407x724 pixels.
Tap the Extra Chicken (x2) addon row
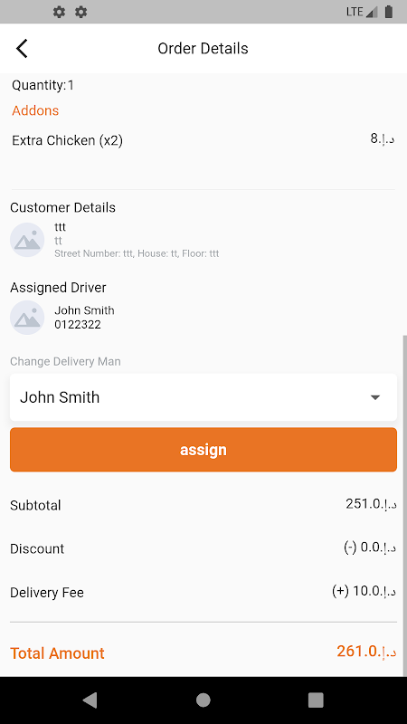(x=203, y=140)
